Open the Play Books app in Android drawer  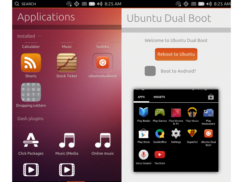pos(144,112)
